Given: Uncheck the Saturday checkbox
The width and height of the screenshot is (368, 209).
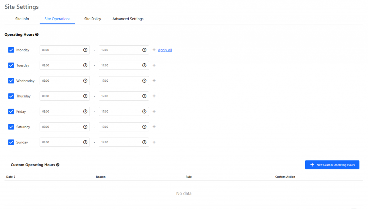Looking at the screenshot, I should [x=11, y=127].
